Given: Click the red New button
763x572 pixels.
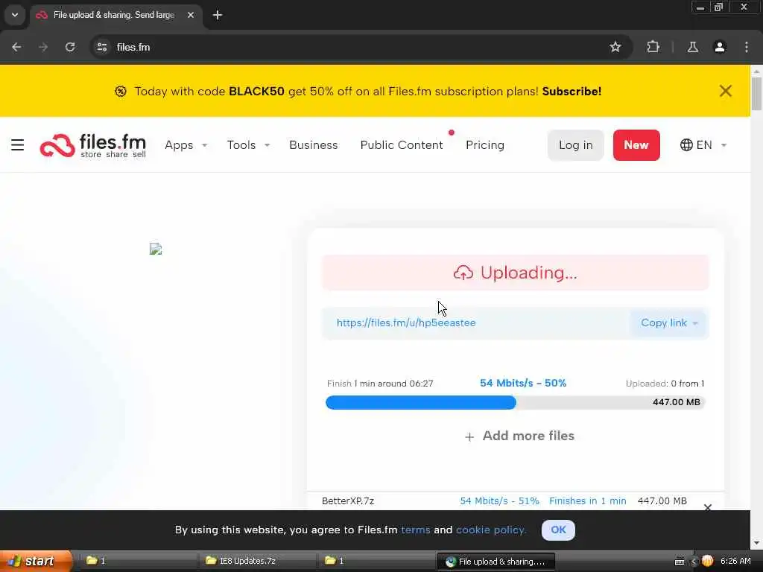Looking at the screenshot, I should pyautogui.click(x=636, y=145).
